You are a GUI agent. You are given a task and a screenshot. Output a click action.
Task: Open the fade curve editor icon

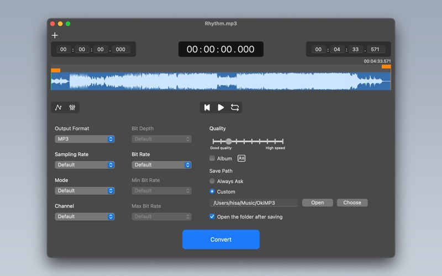(59, 108)
